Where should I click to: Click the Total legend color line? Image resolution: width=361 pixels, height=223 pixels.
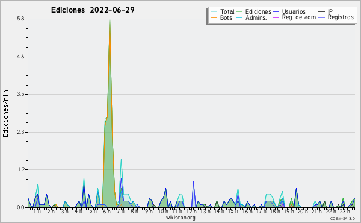pos(214,12)
